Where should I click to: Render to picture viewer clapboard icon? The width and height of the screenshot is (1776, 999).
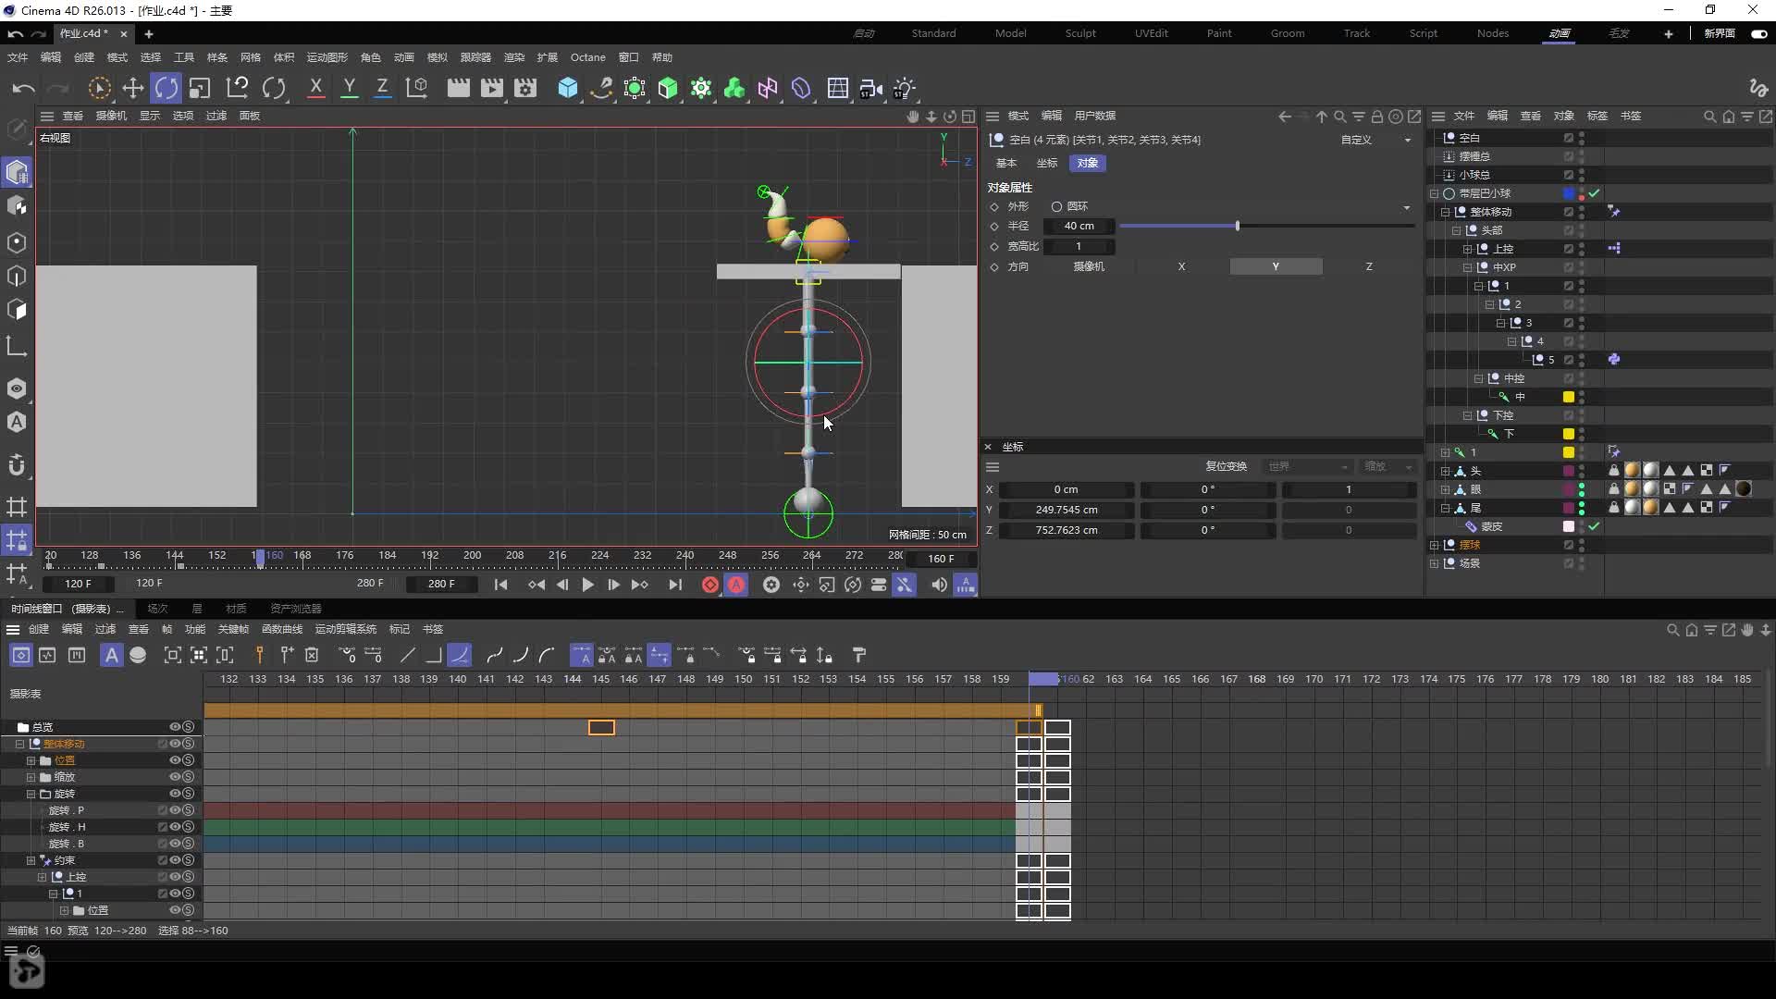(492, 88)
